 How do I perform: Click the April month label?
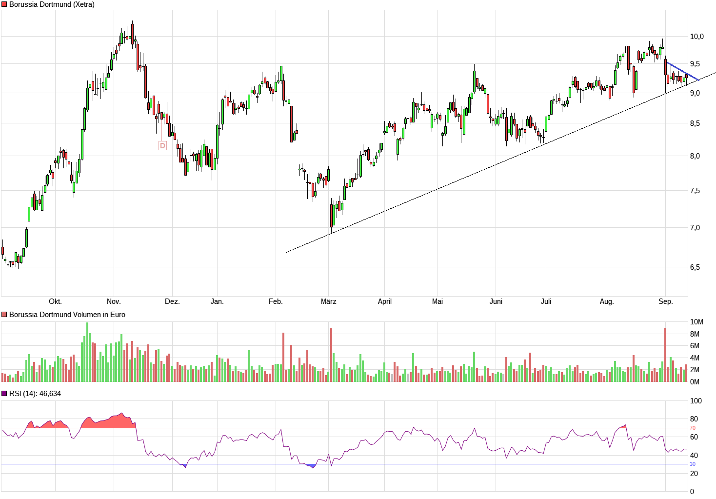[x=385, y=301]
